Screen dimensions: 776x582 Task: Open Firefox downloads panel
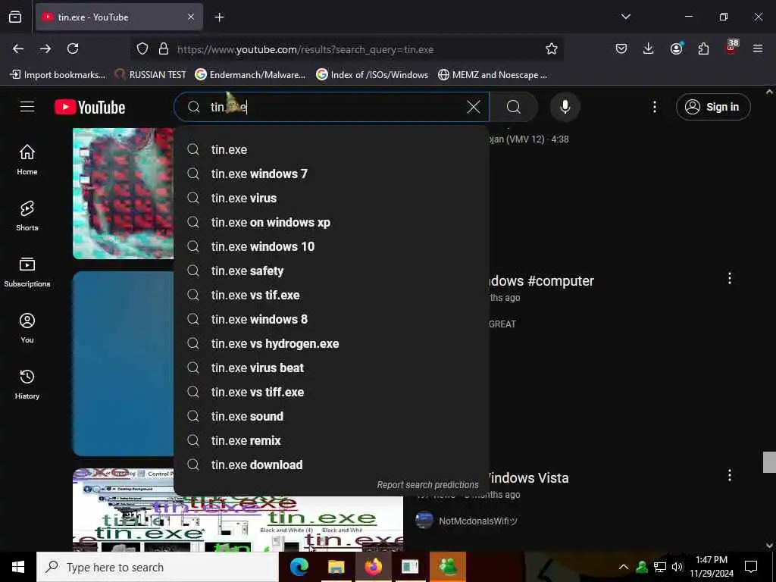pos(649,48)
